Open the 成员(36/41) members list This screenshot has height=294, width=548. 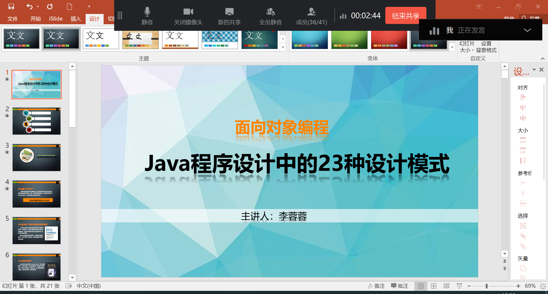pyautogui.click(x=311, y=16)
